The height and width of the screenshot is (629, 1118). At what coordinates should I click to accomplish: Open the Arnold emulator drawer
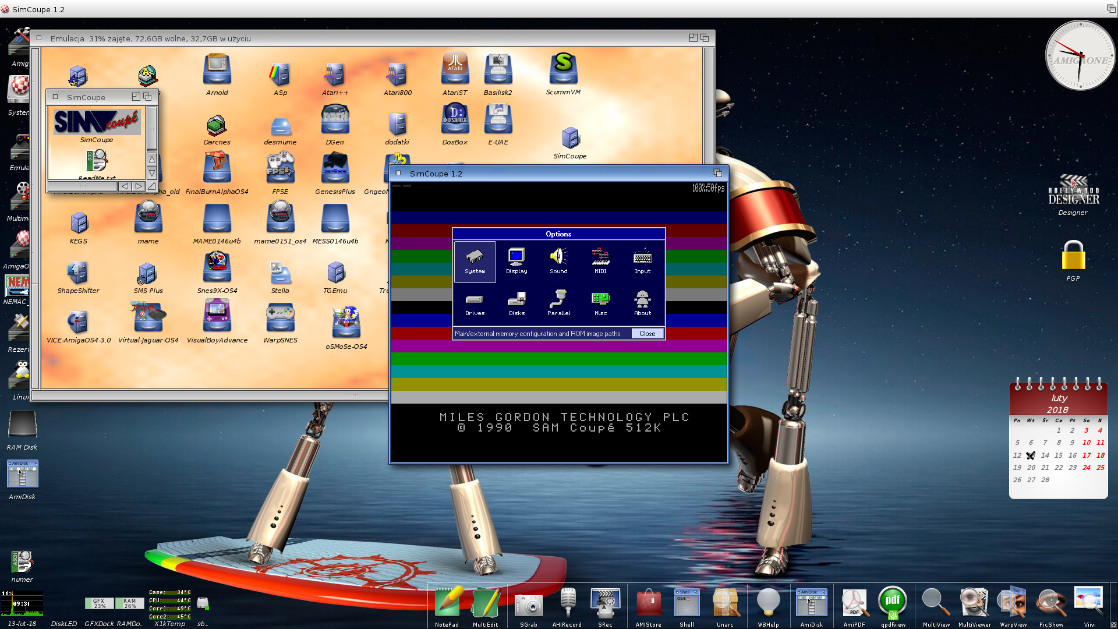click(x=217, y=75)
